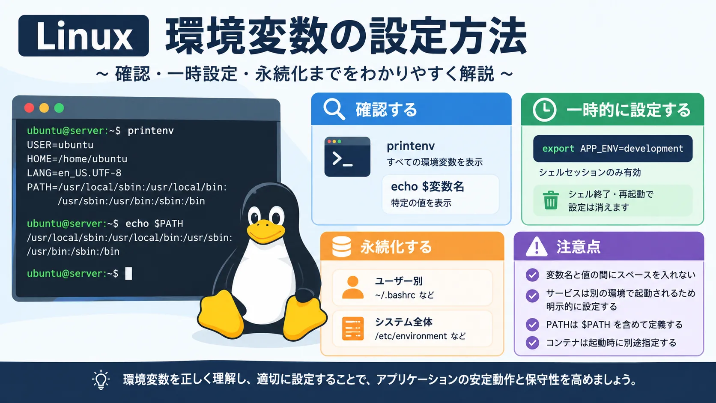Click the 注意点 card header
The image size is (716, 403).
point(609,246)
